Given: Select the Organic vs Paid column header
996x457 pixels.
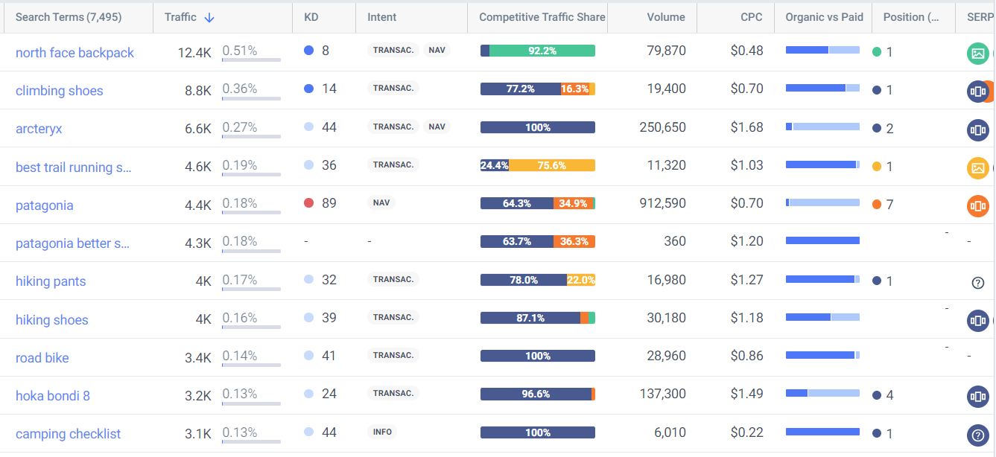Looking at the screenshot, I should point(823,16).
